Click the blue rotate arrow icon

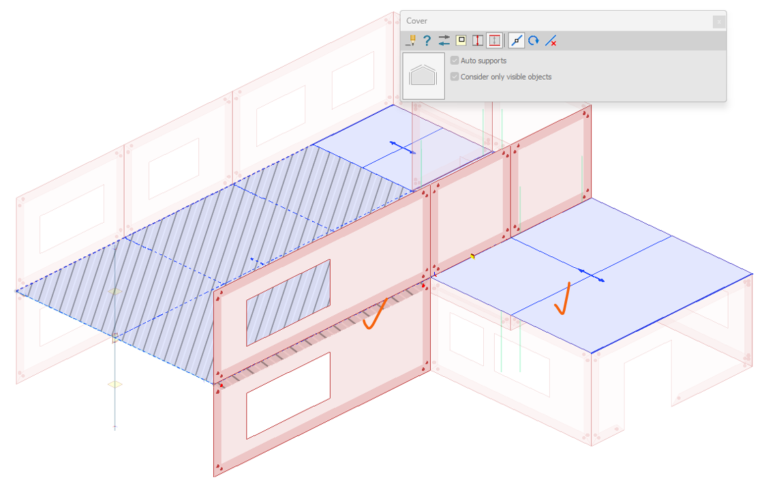pos(534,40)
